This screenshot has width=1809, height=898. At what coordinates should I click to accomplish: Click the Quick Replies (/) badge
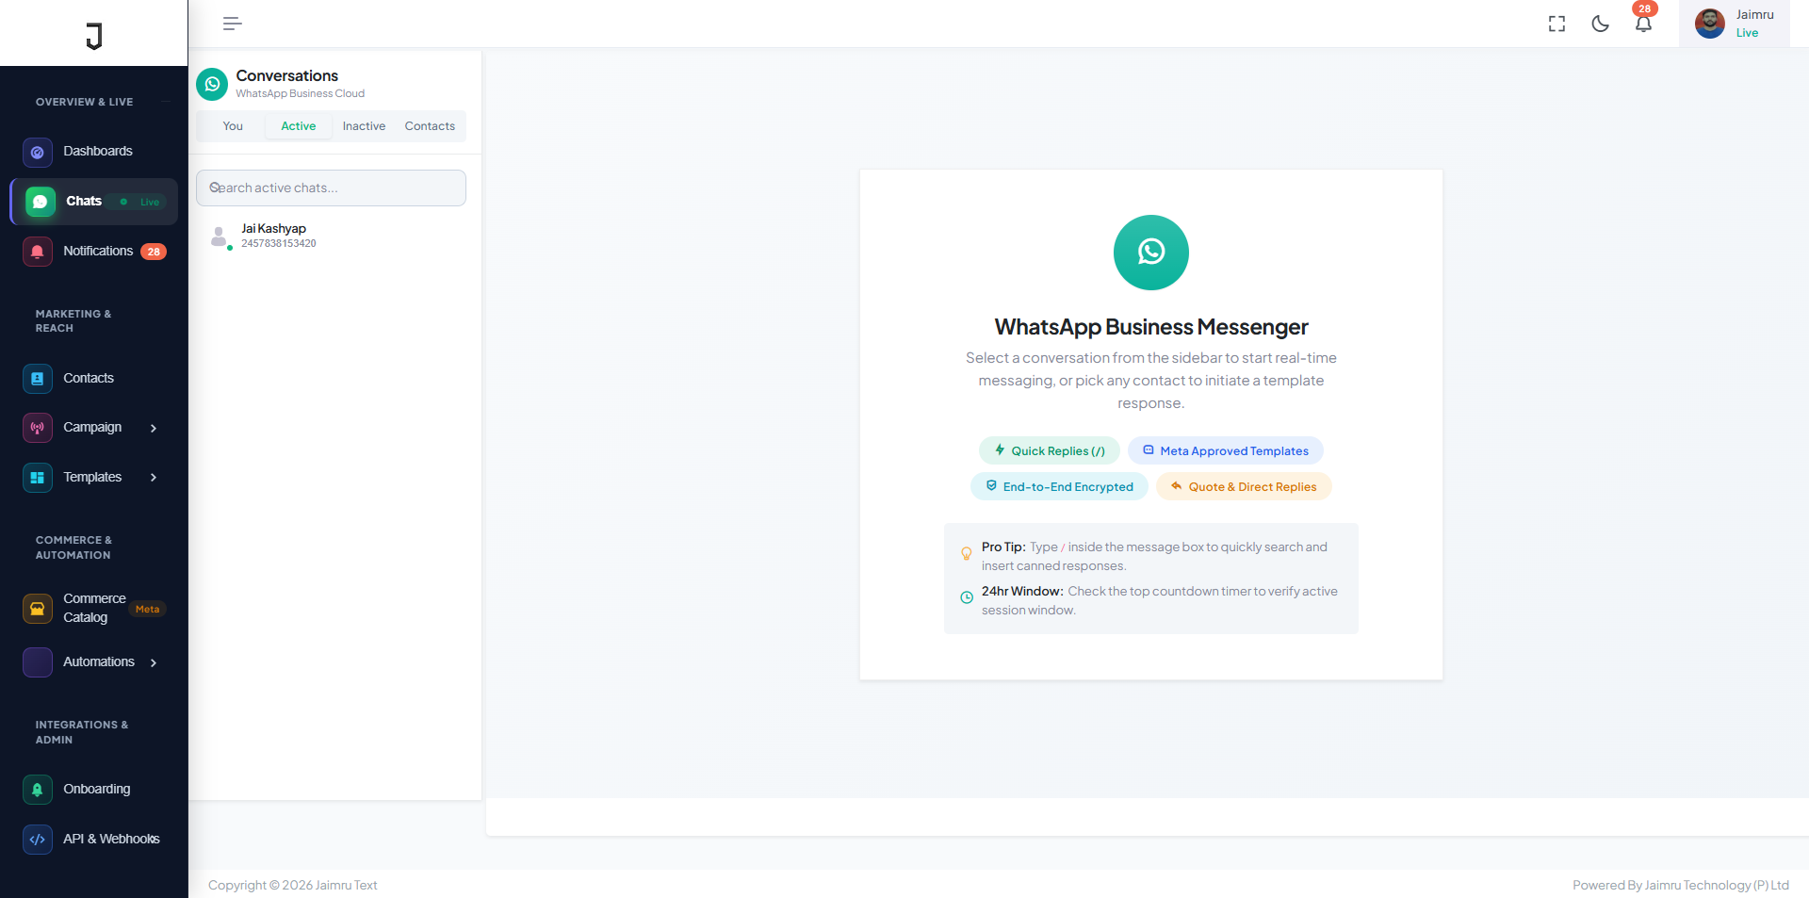click(x=1050, y=450)
